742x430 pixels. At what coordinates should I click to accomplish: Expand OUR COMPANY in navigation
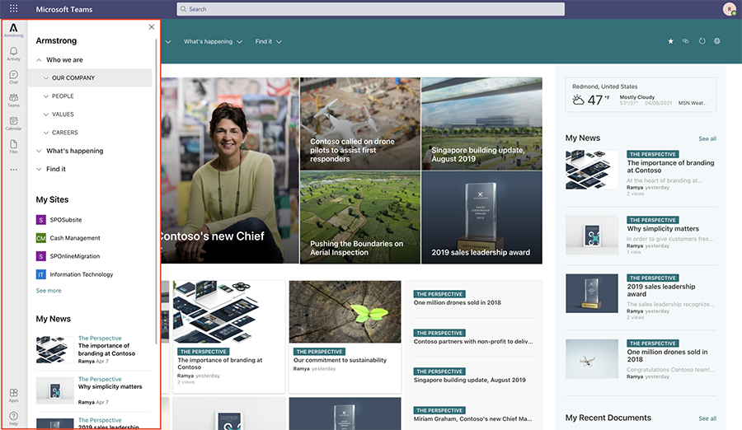pos(46,78)
